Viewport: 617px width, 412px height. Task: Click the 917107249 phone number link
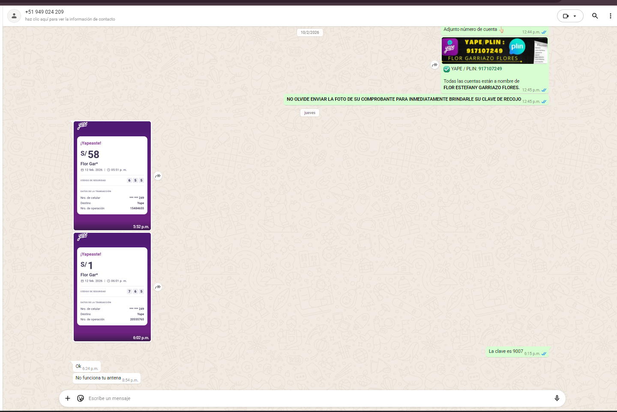[x=490, y=69]
